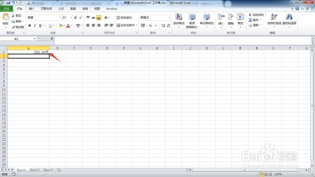The width and height of the screenshot is (315, 177).
Task: Click the Save icon in Quick Access Toolbar
Action: [x=8, y=3]
